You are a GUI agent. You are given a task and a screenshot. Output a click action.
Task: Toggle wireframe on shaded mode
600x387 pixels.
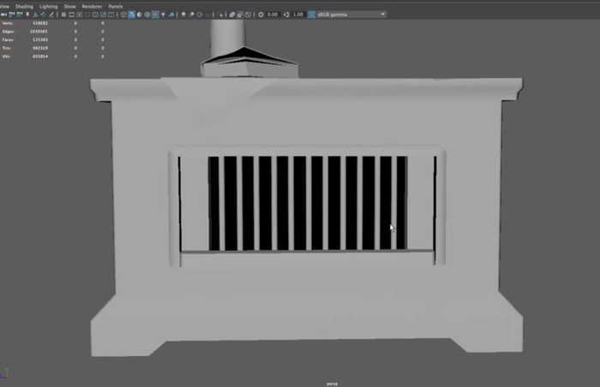147,15
